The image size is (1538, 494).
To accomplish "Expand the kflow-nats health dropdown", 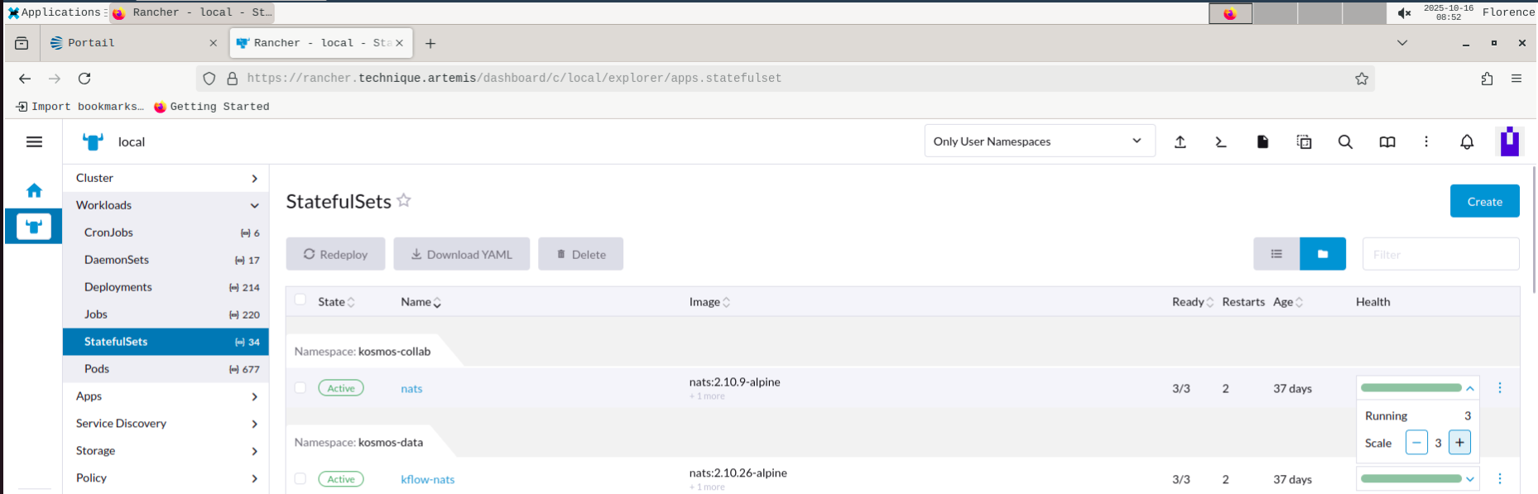I will (x=1470, y=478).
